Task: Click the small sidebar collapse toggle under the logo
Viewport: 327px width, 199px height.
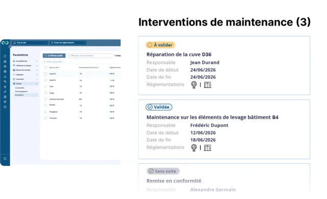Action: (10, 47)
